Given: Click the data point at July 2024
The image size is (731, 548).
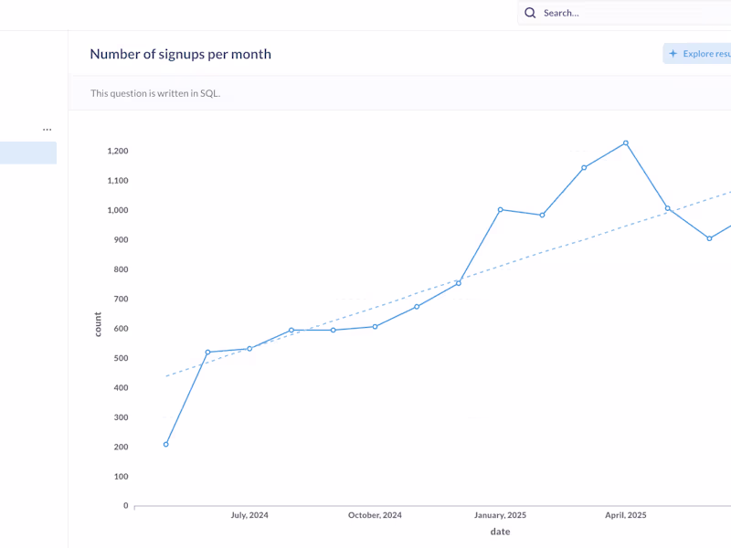Looking at the screenshot, I should tap(249, 349).
